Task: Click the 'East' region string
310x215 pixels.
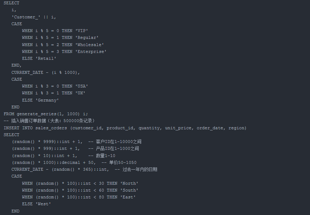Action: (126, 197)
